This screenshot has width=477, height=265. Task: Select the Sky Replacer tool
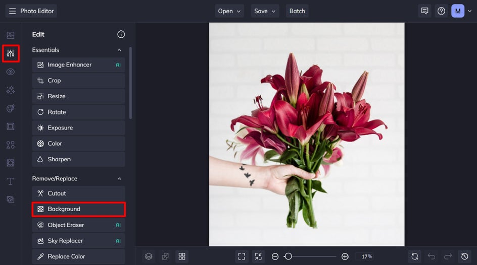78,241
